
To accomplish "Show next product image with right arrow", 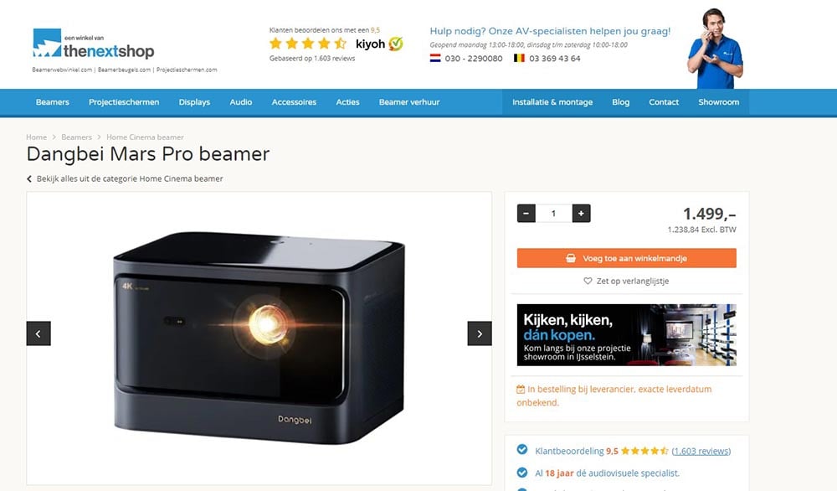I will click(x=480, y=333).
